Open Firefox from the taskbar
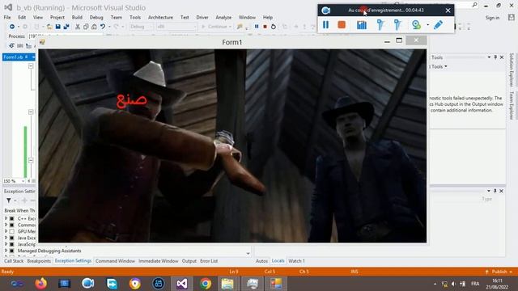 pos(41,284)
